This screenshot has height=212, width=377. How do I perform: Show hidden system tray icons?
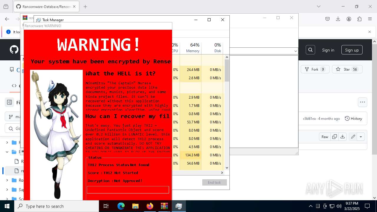coord(310,206)
